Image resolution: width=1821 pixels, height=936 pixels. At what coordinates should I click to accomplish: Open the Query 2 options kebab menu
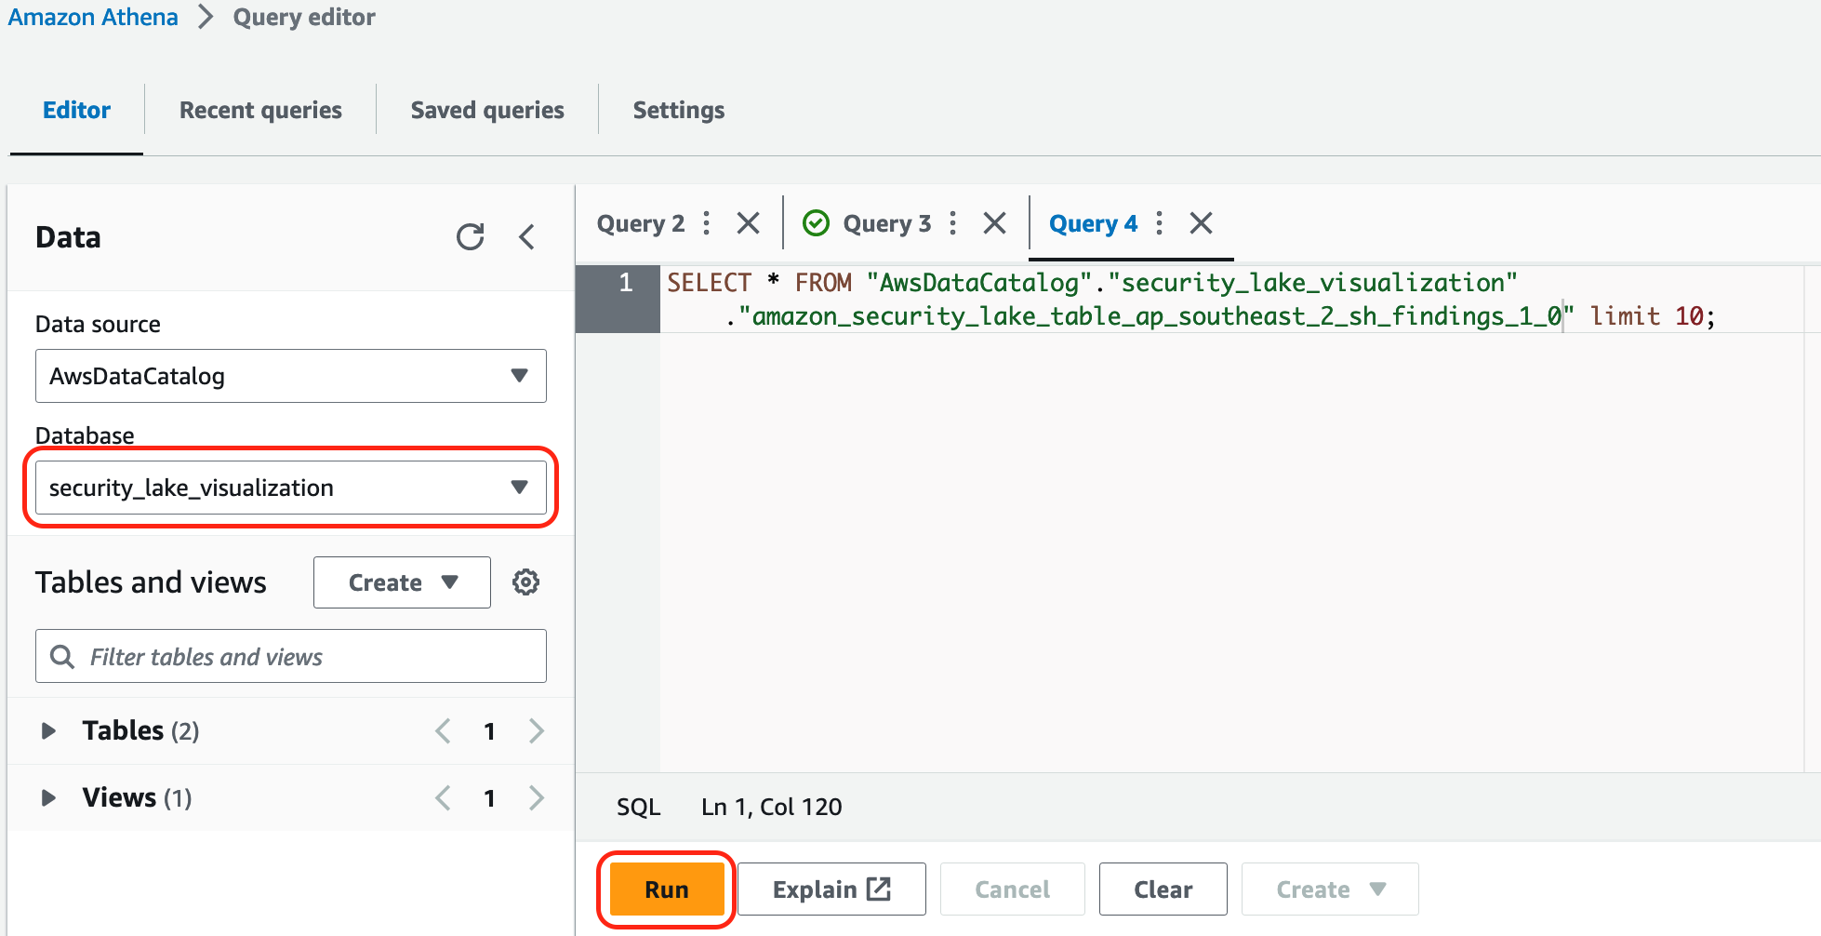(706, 223)
